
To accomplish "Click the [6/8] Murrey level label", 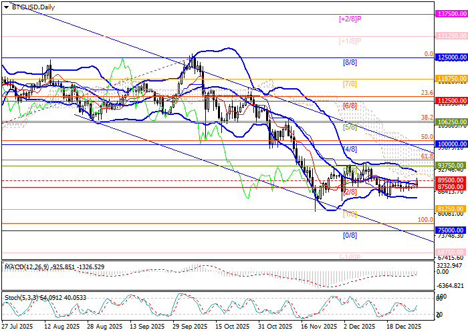I will pyautogui.click(x=350, y=106).
